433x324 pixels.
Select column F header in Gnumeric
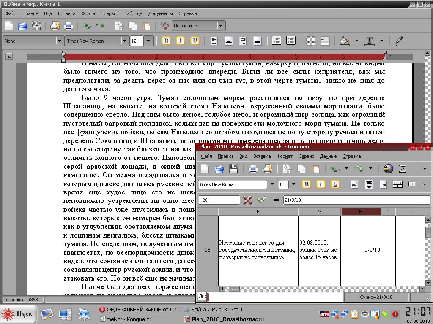[258, 212]
